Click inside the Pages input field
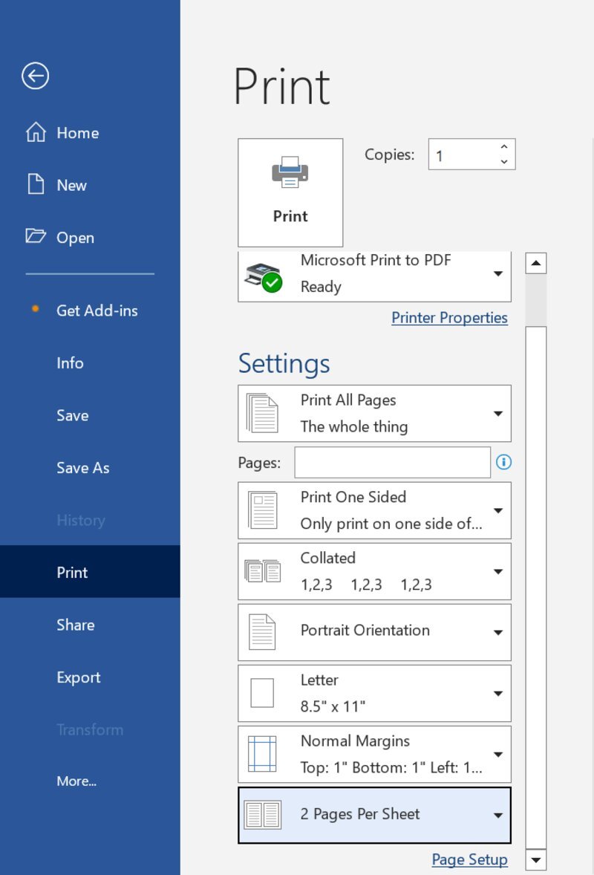The height and width of the screenshot is (875, 594). tap(392, 462)
